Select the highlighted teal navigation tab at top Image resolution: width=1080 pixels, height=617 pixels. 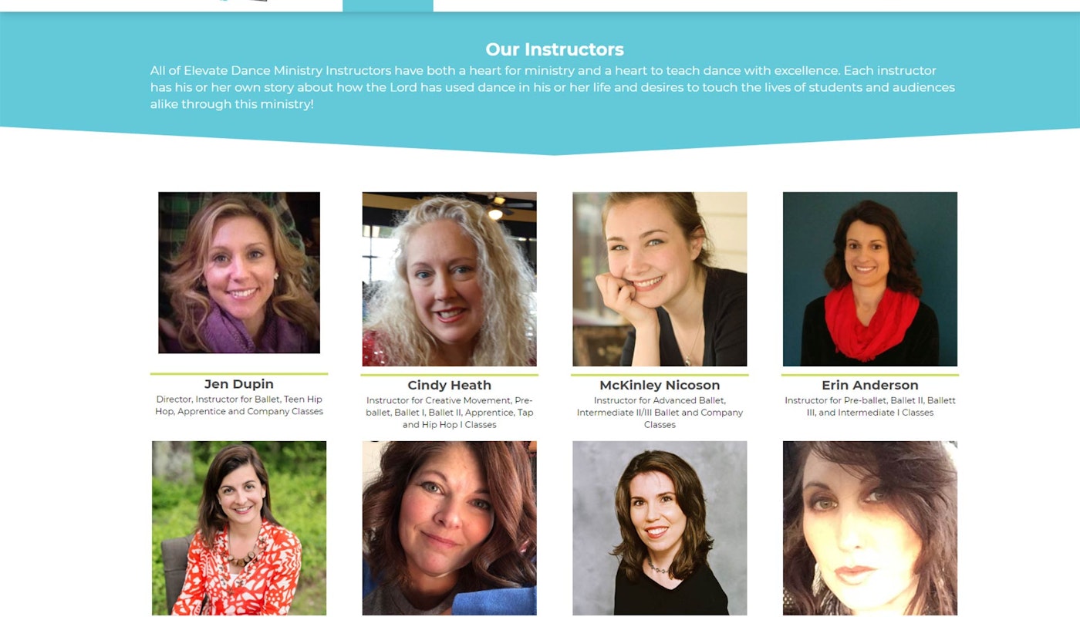click(x=387, y=5)
